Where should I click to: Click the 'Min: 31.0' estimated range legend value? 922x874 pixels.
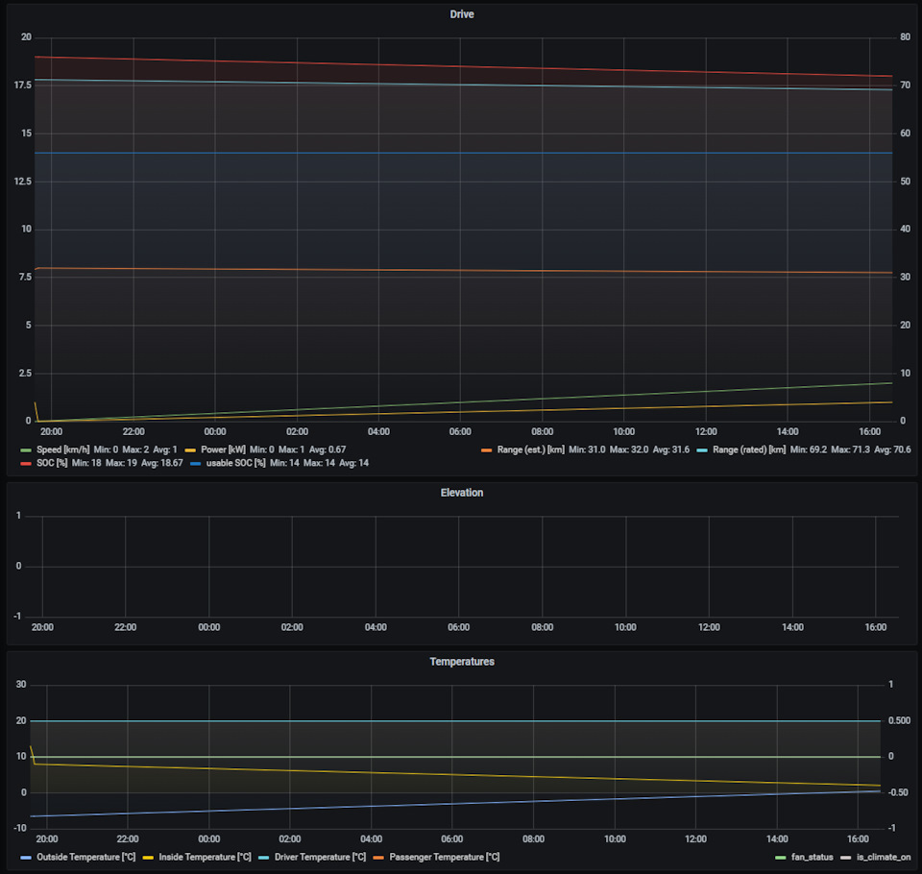[587, 449]
